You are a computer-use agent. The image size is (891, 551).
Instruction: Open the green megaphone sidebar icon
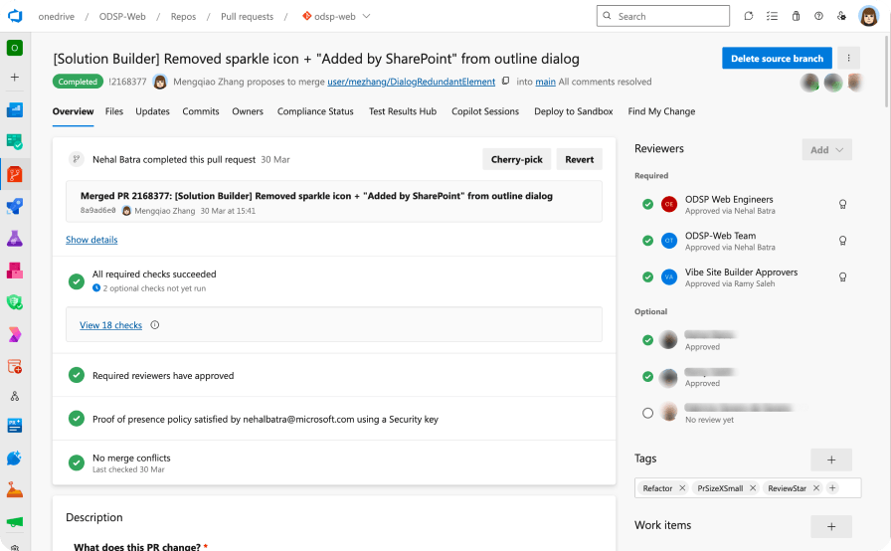15,521
